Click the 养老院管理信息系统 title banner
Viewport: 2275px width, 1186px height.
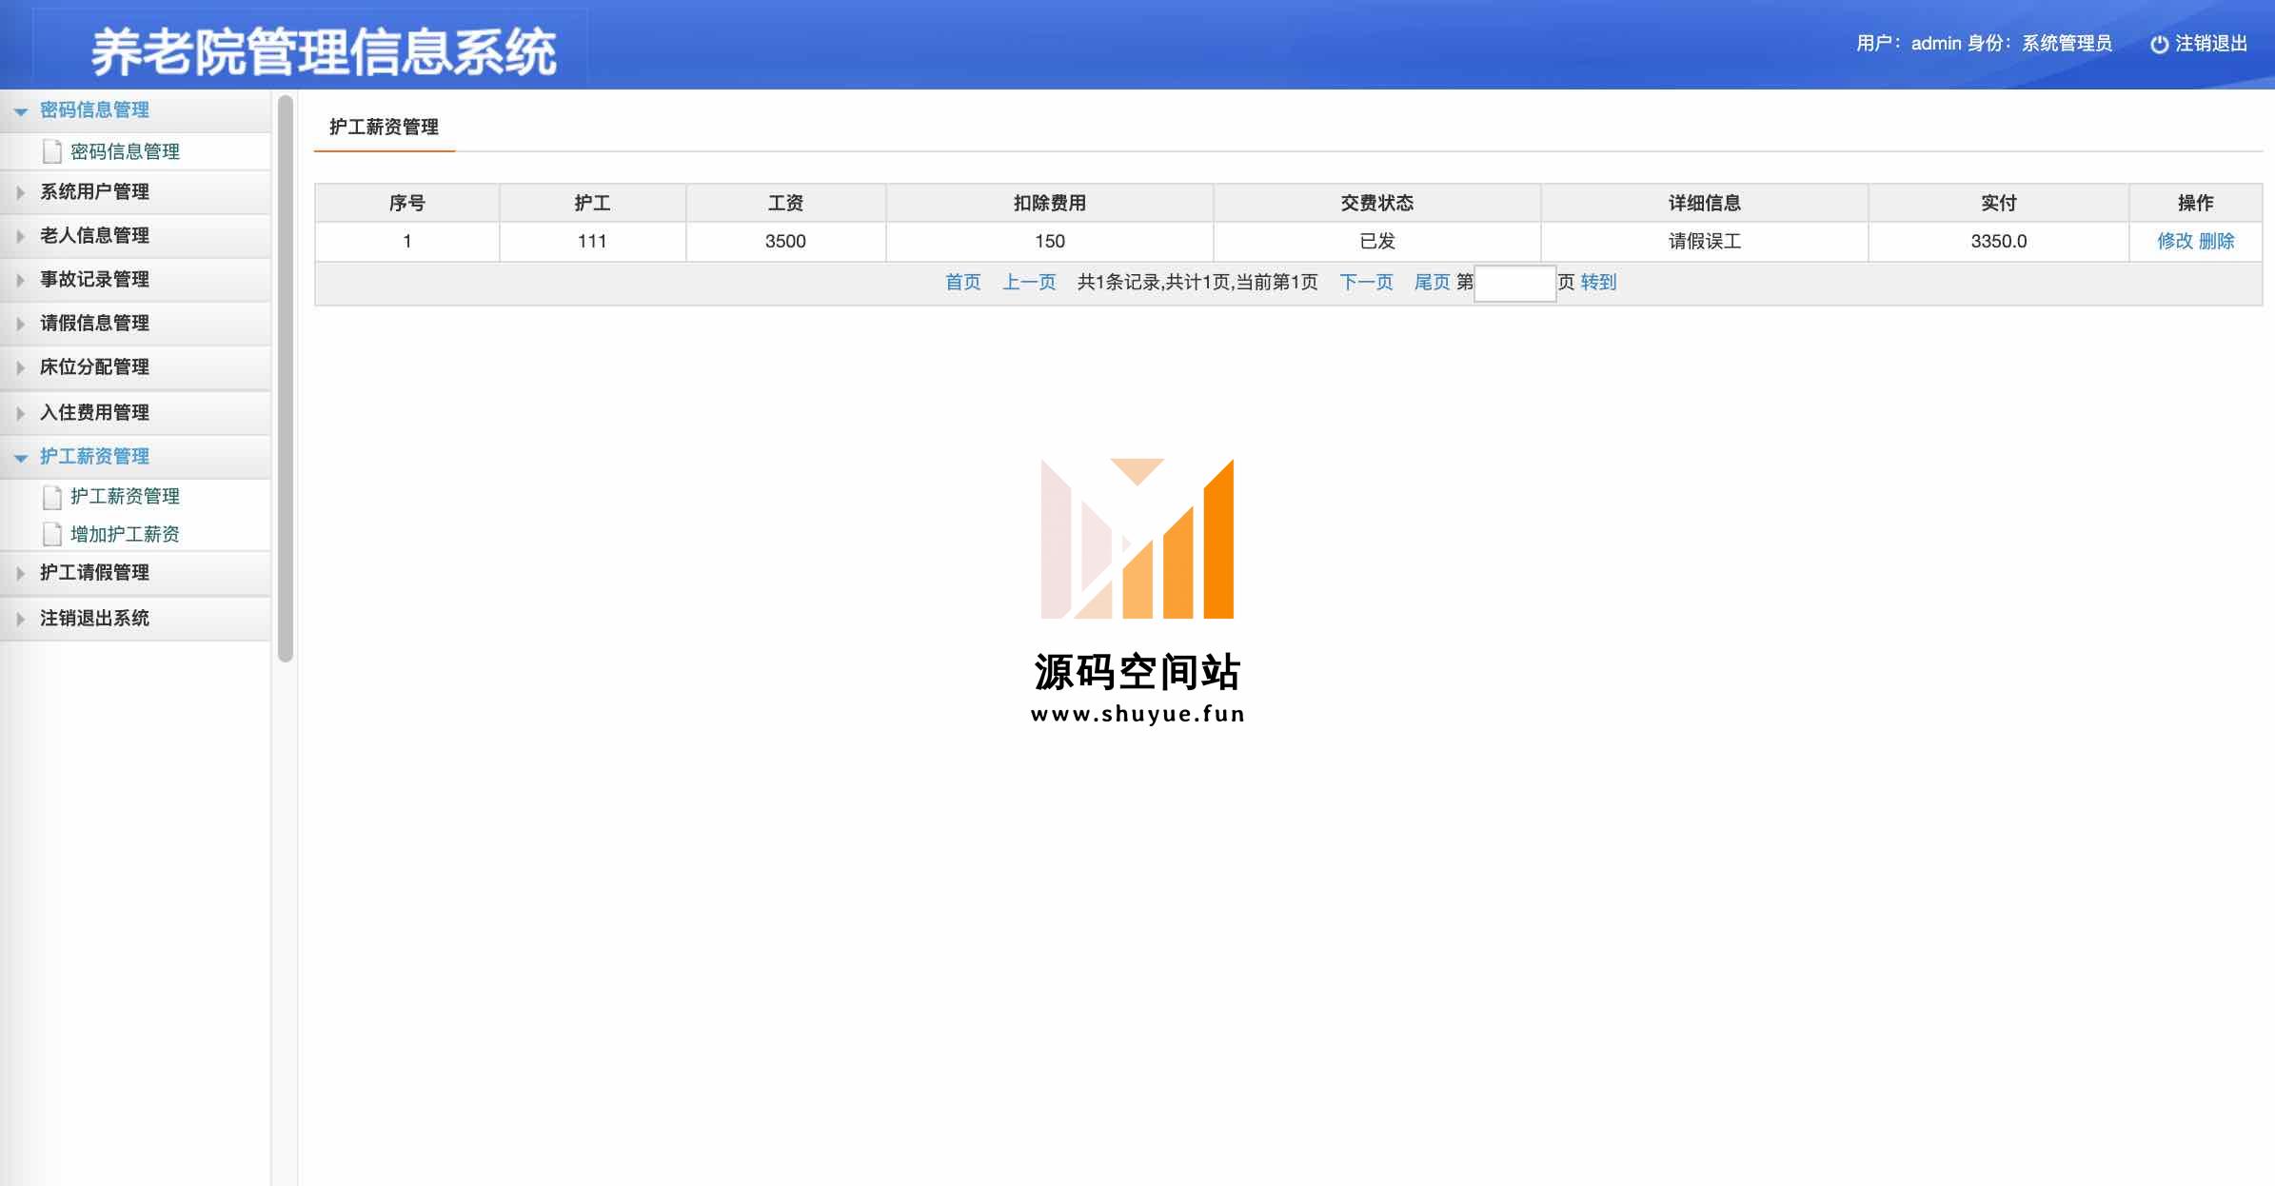click(324, 51)
